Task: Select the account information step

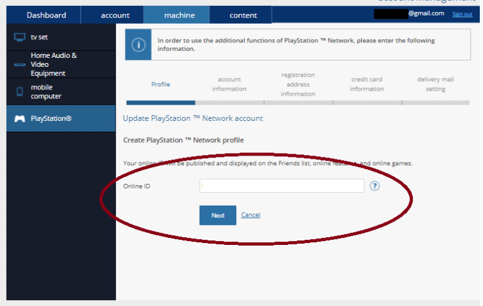Action: 229,84
